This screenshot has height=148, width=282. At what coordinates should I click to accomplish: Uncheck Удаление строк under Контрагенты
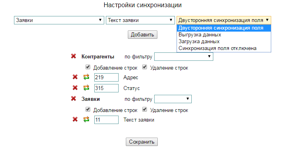tap(145, 67)
